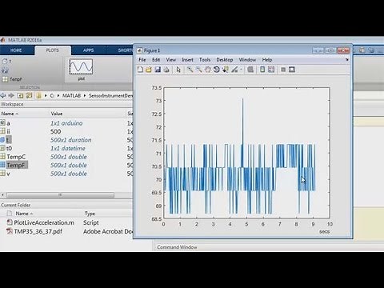384x288 pixels.
Task: Open the brush color dropdown arrow
Action: tap(241, 70)
